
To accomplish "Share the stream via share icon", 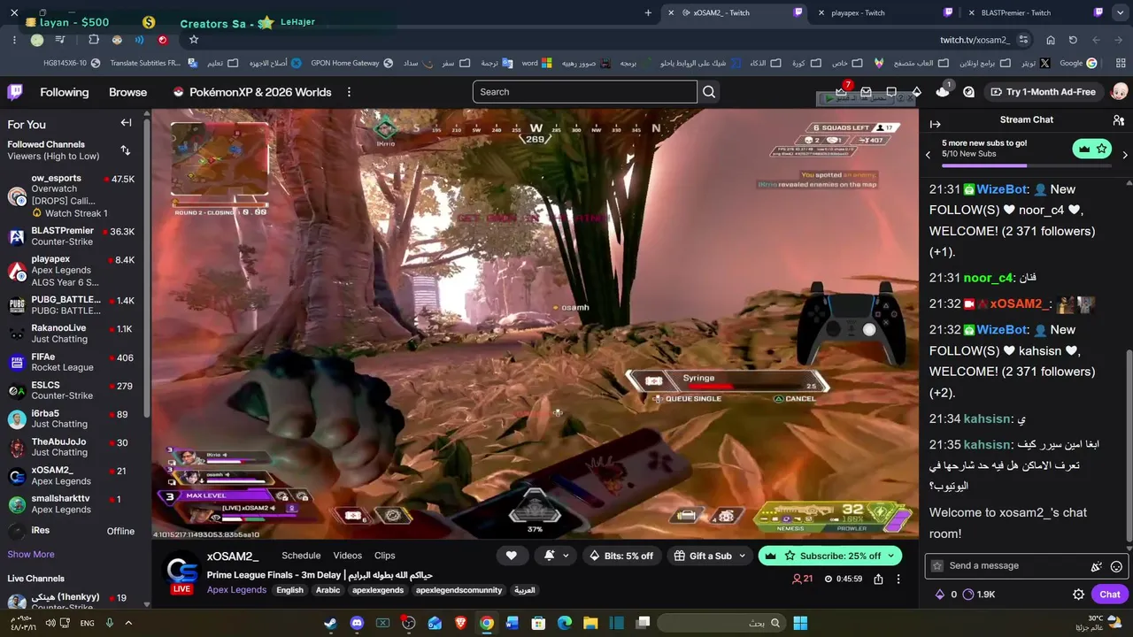I will [x=878, y=579].
